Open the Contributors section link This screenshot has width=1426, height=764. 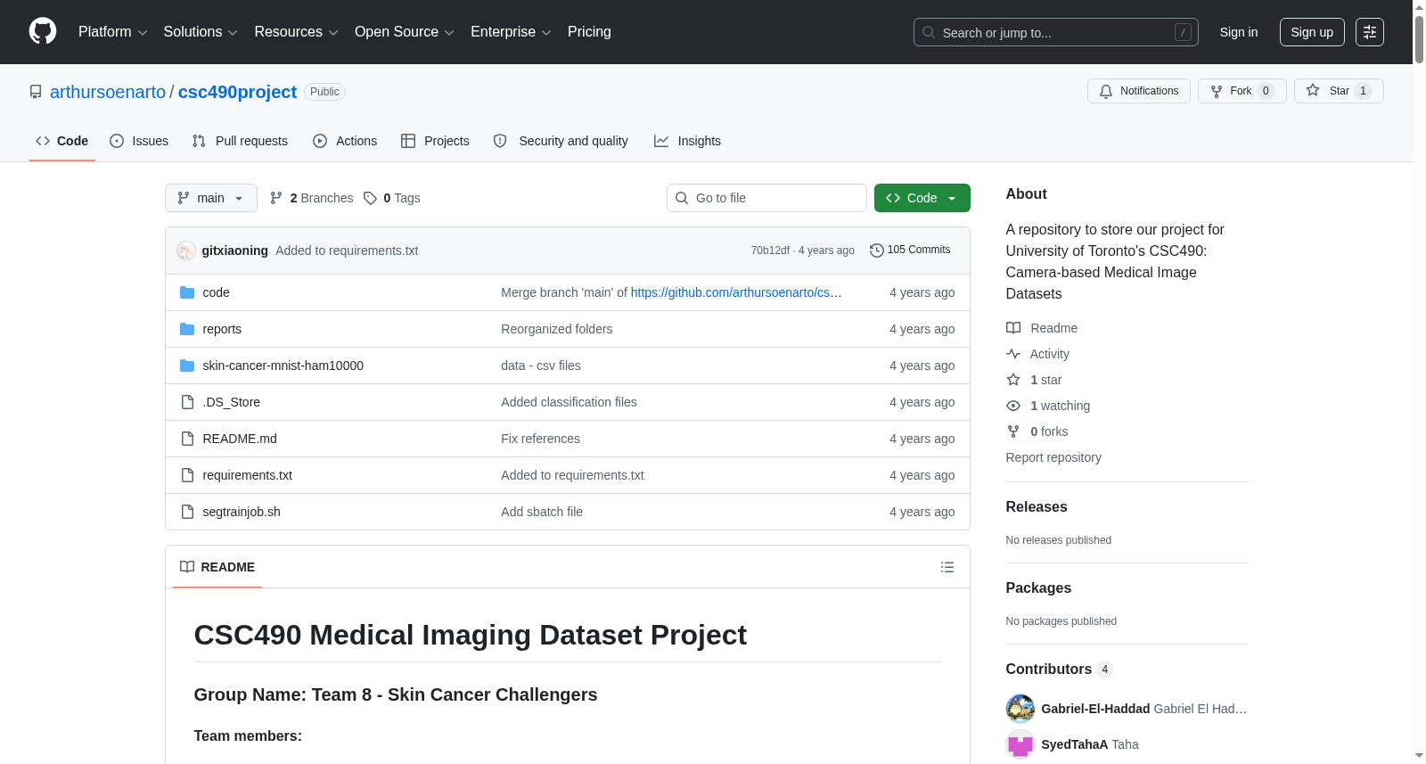coord(1059,669)
